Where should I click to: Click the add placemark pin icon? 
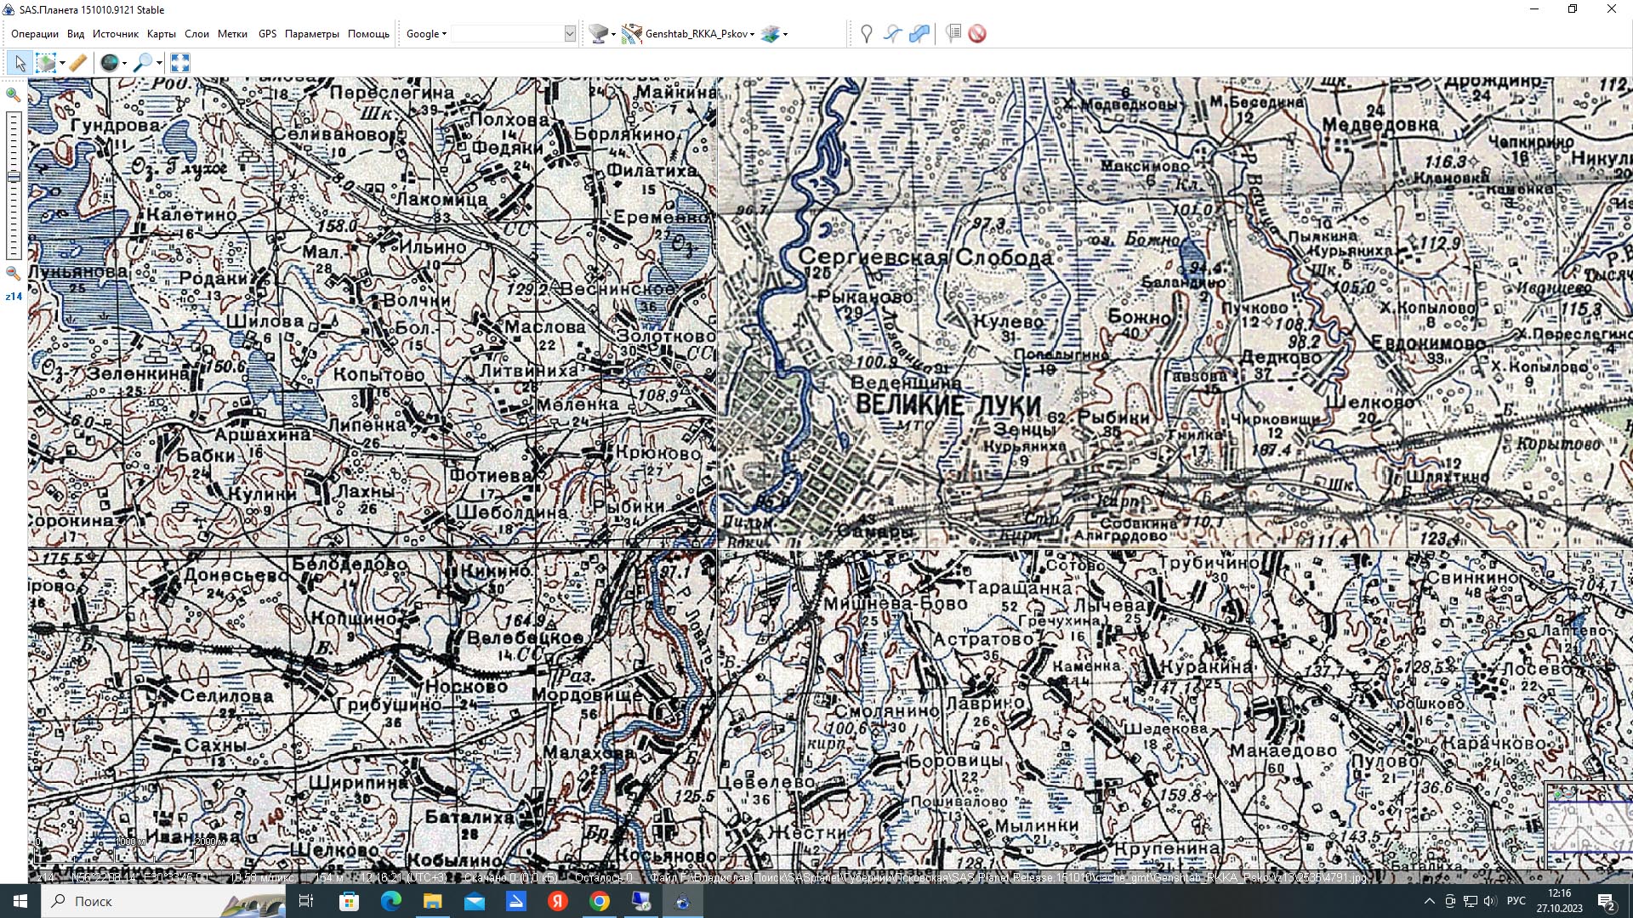click(866, 34)
